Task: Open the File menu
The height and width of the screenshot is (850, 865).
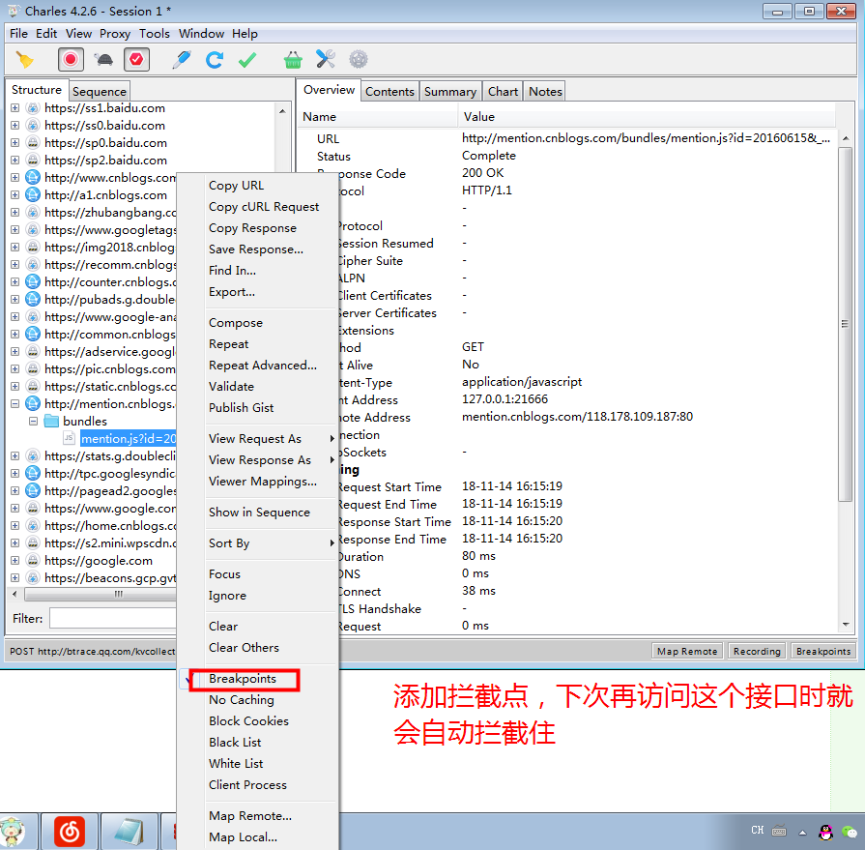Action: click(18, 33)
